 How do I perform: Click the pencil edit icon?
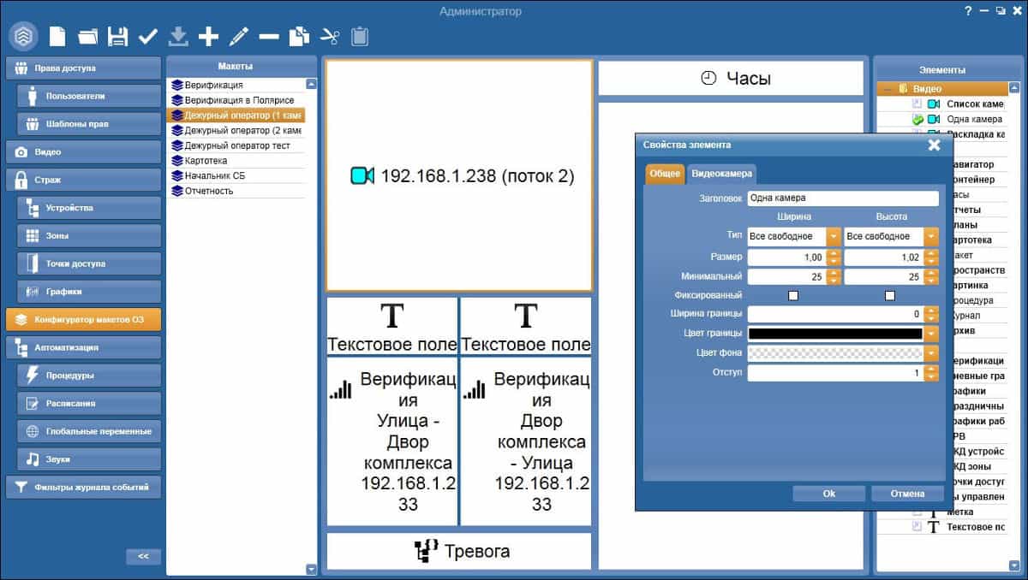[x=239, y=37]
